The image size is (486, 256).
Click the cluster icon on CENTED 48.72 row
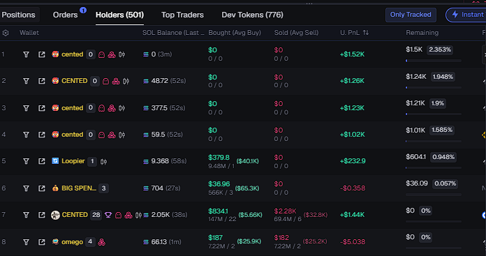click(x=116, y=81)
